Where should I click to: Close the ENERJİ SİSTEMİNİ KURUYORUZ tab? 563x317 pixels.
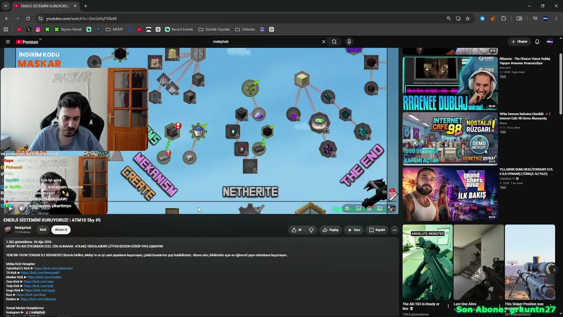tap(75, 6)
